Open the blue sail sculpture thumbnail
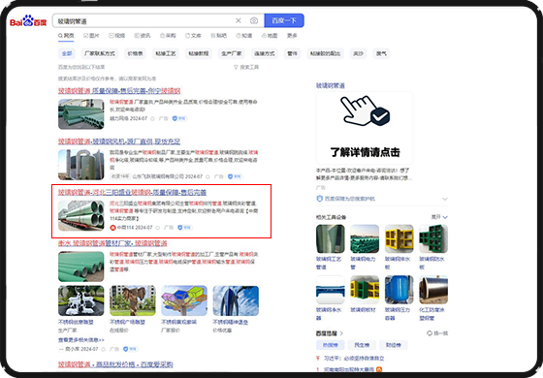Screen dimensions: 543x378 236,300
